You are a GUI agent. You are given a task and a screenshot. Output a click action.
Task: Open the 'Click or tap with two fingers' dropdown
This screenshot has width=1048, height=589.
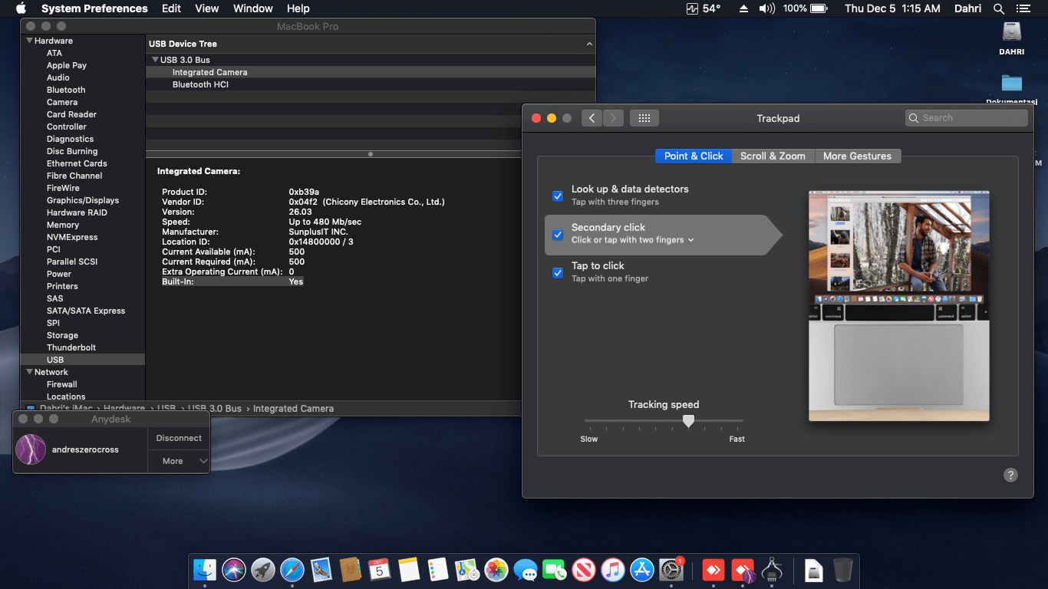pos(633,240)
